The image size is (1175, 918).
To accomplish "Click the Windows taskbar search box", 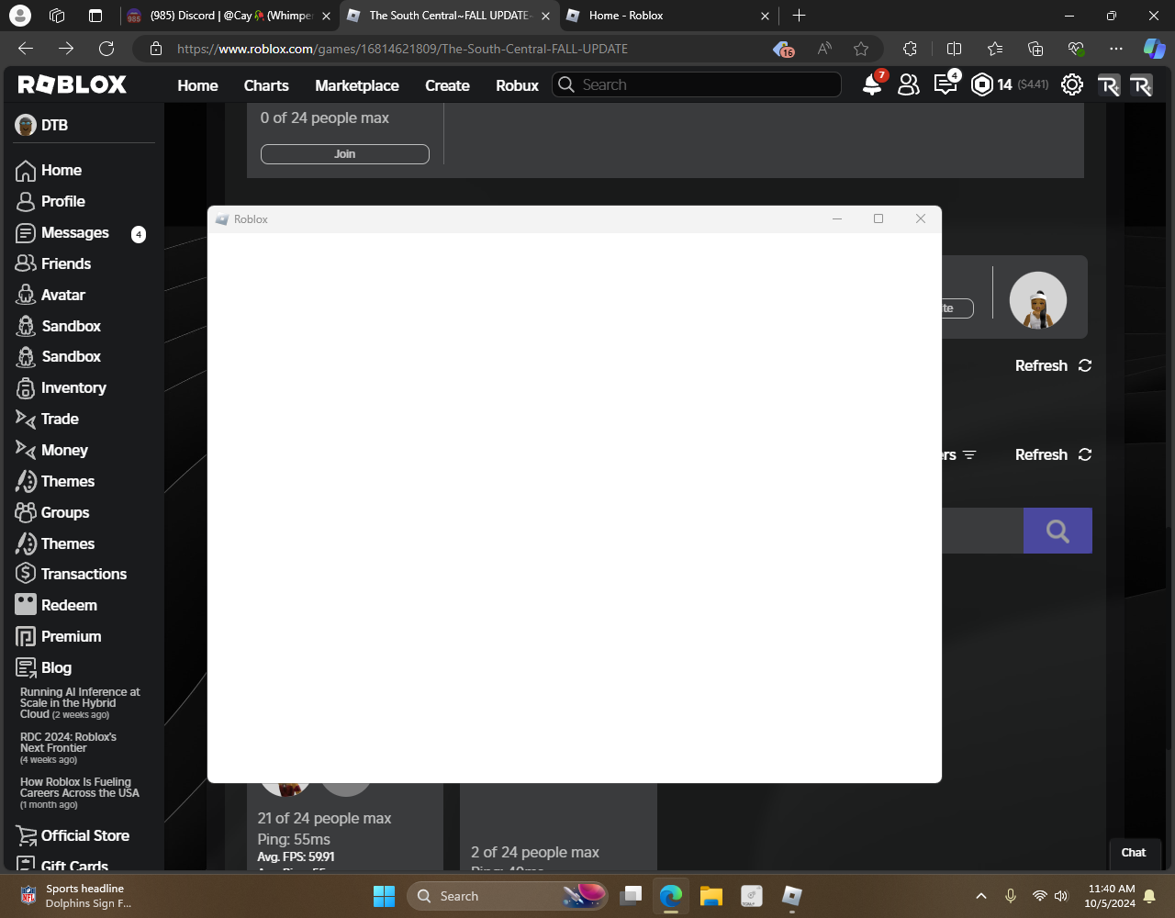I will (x=508, y=896).
